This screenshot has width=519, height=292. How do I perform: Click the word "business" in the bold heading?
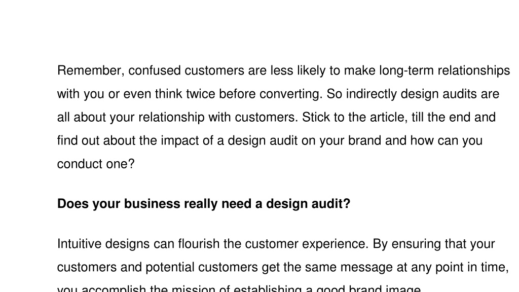point(152,204)
